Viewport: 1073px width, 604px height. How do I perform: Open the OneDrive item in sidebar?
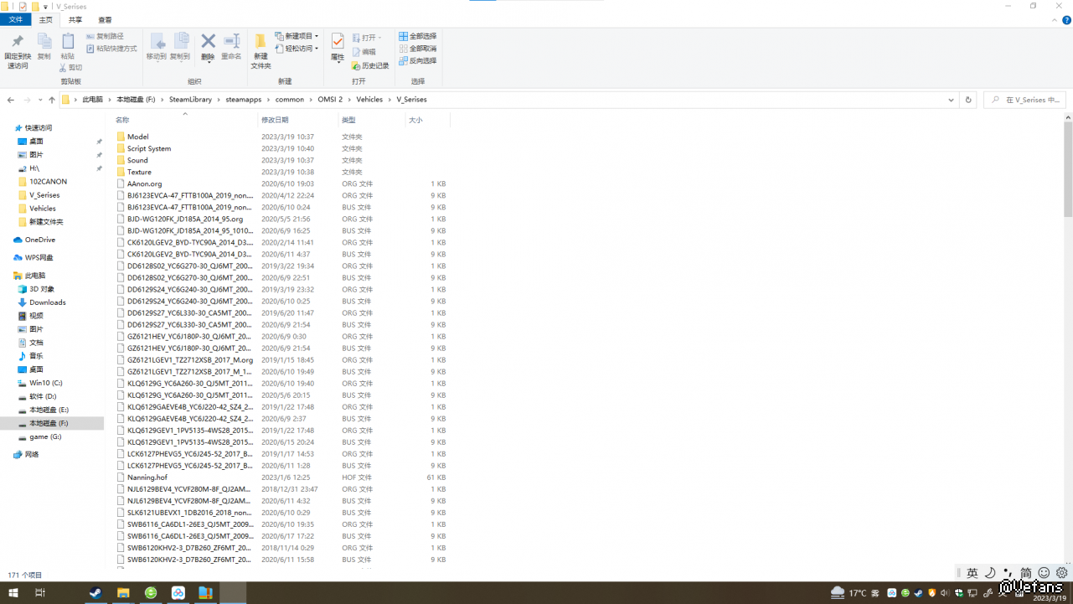(x=39, y=240)
